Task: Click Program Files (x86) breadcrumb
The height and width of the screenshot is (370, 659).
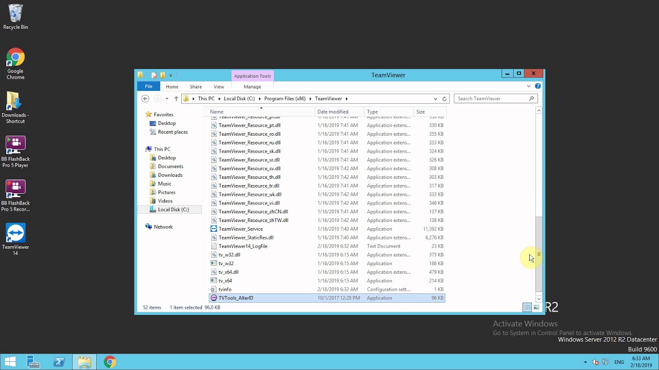Action: coord(285,99)
